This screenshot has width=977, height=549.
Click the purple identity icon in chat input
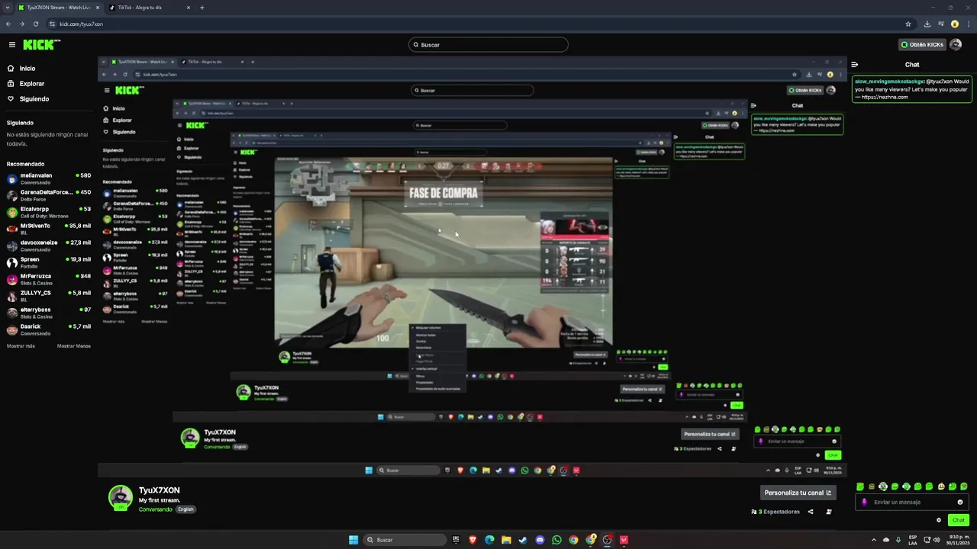[x=865, y=502]
